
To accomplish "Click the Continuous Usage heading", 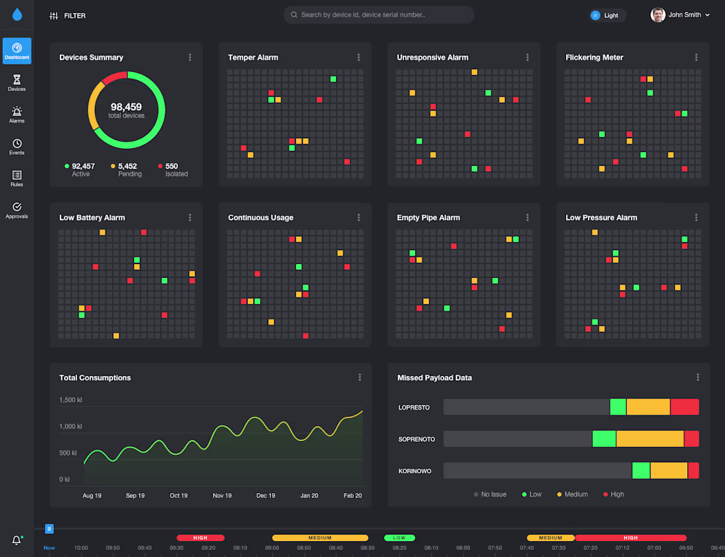I will click(260, 217).
